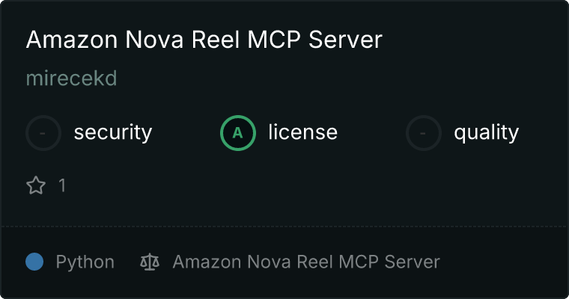Screen dimensions: 569x299
Task: Click the dashed divider line of the card
Action: 284,226
